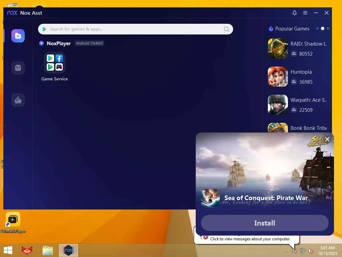
Task: Click the Warpath: Ace S.. title text
Action: tap(308, 100)
